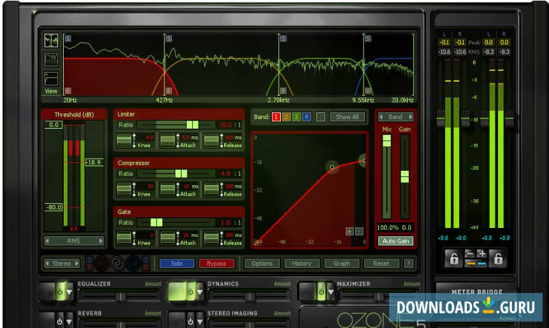The image size is (549, 328).
Task: Click the plus icon between the padlocks
Action: [481, 253]
